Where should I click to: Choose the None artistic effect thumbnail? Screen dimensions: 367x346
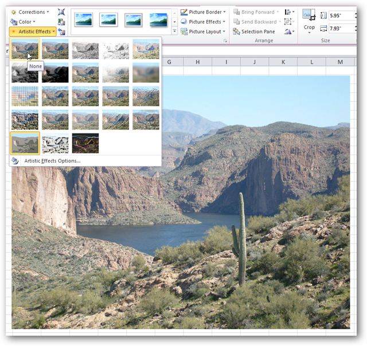(25, 49)
